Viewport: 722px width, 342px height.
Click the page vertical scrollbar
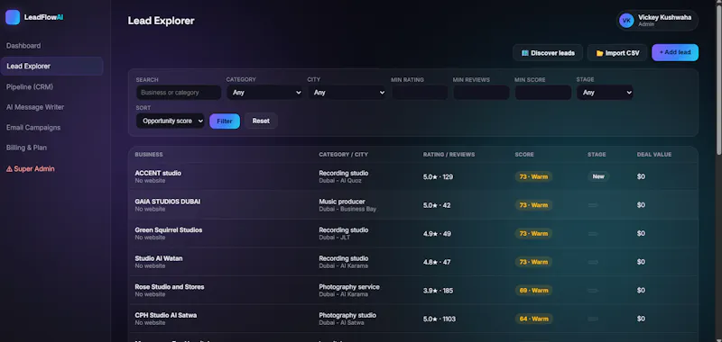coord(718,80)
